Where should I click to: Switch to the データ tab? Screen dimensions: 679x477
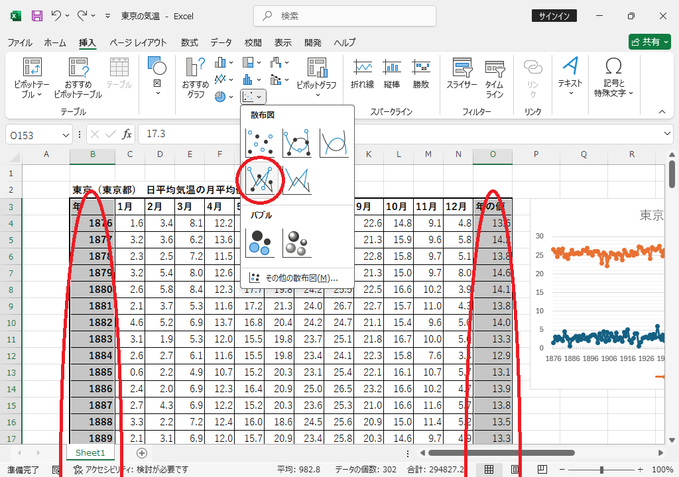tap(221, 42)
